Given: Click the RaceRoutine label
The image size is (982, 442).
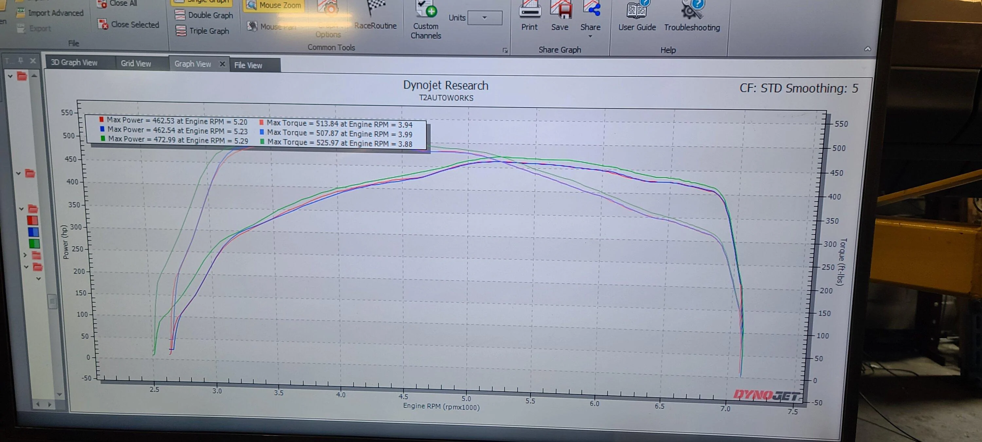Looking at the screenshot, I should tap(375, 26).
